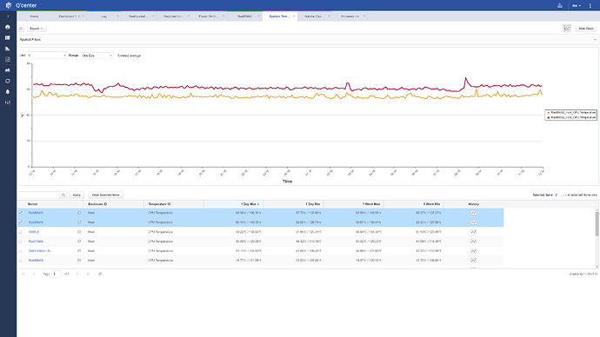This screenshot has width=600, height=337.
Task: Open the server name link in fifth row
Action: click(x=39, y=251)
